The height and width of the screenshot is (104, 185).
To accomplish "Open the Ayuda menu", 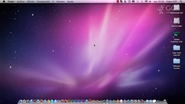I will pyautogui.click(x=70, y=1).
